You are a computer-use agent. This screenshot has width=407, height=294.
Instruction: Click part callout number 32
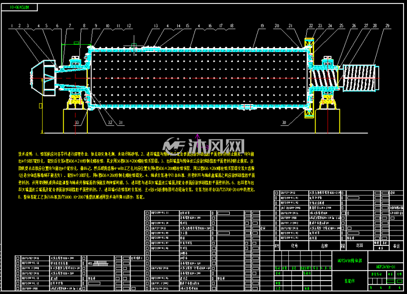110,122
